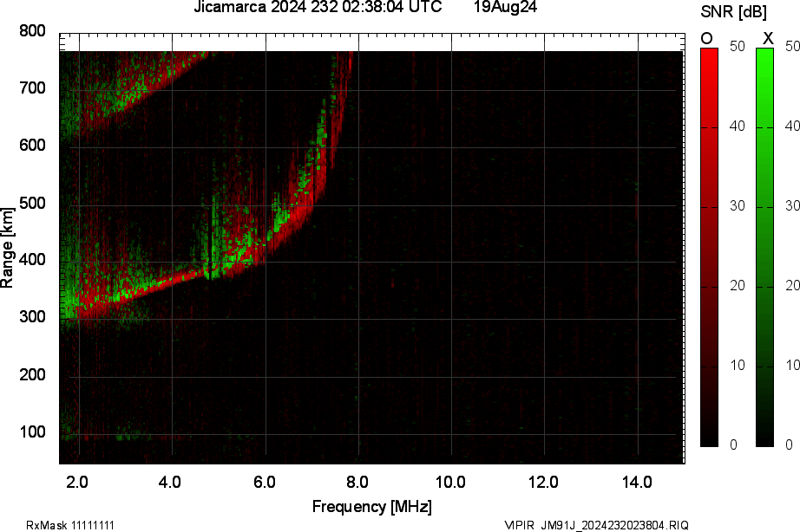Click the O color bar's 30 dB label
800x532 pixels.
click(x=738, y=205)
